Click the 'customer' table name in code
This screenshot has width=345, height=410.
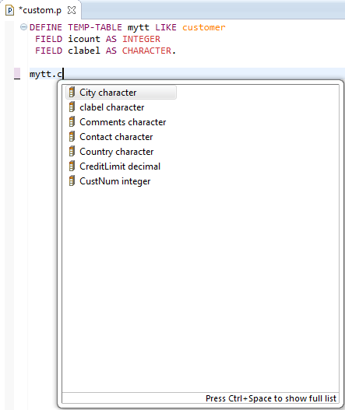tap(203, 27)
